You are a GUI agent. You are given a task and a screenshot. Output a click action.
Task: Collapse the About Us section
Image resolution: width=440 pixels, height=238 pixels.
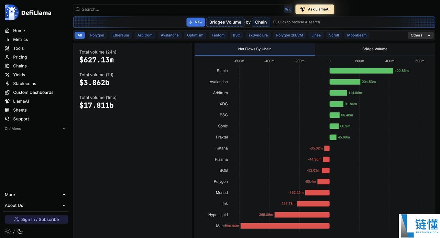(x=35, y=205)
